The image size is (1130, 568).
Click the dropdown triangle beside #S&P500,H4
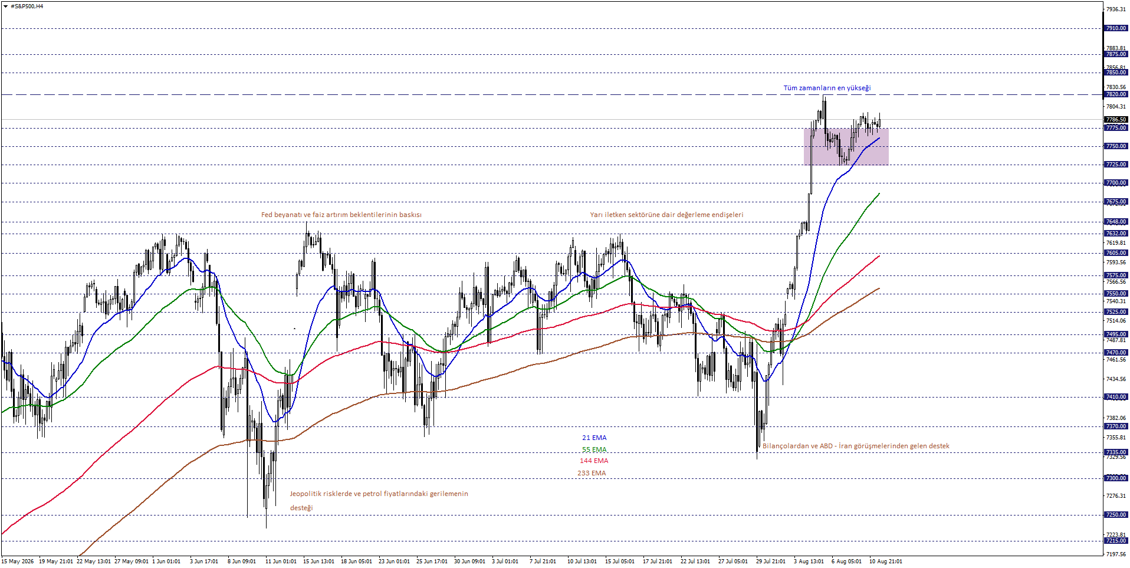click(5, 6)
